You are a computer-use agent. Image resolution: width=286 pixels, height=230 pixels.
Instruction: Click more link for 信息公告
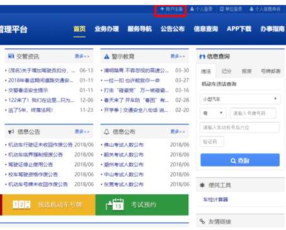click(x=82, y=131)
